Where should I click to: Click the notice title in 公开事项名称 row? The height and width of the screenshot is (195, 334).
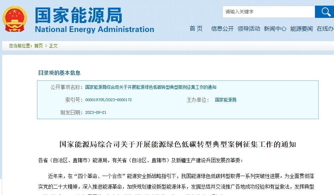pos(151,87)
